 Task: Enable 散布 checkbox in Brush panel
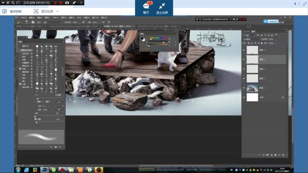pyautogui.click(x=20, y=57)
